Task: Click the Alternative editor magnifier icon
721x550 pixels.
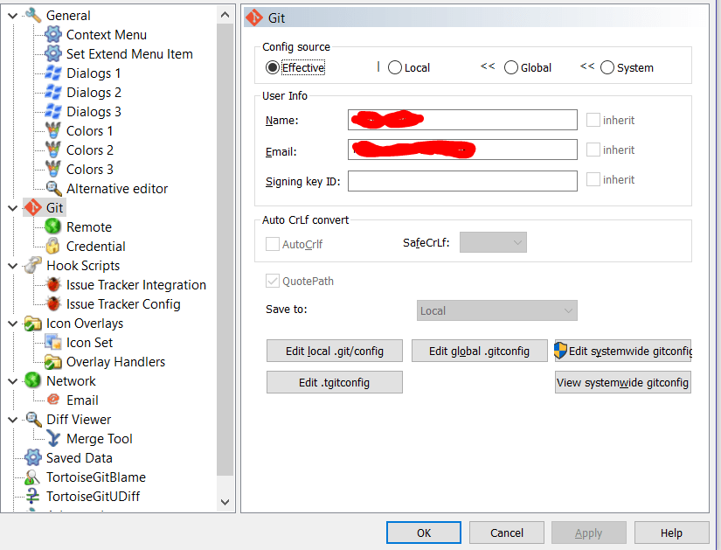Action: coord(53,189)
